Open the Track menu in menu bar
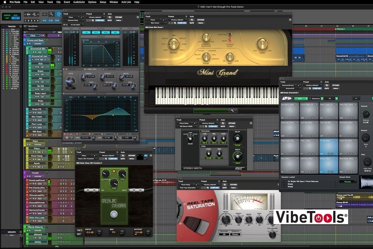 (x=50, y=2)
